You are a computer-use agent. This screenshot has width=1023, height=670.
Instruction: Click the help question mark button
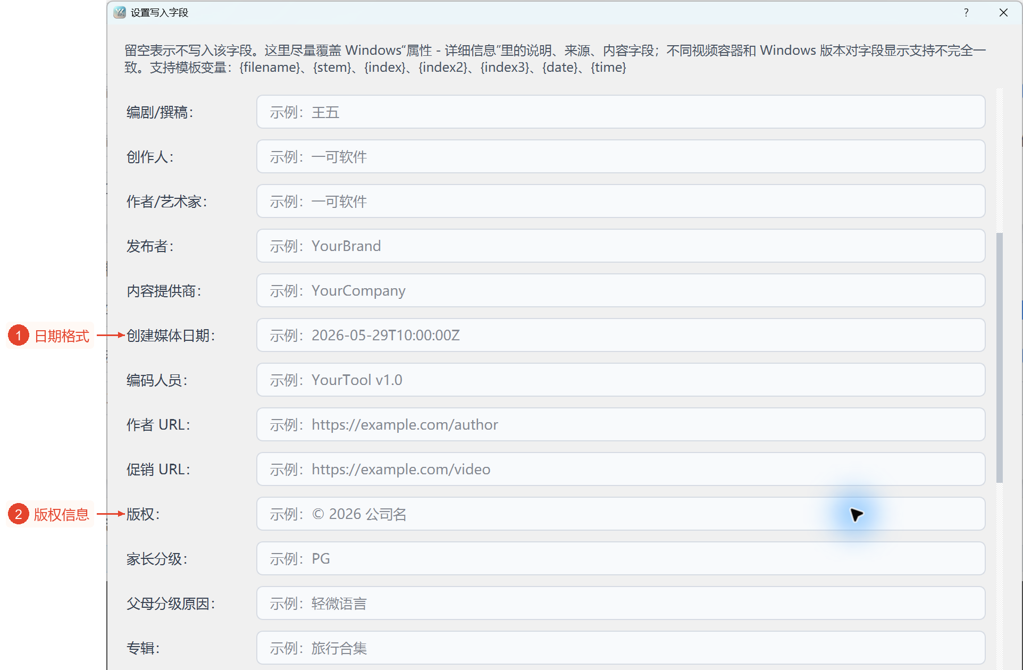tap(966, 12)
